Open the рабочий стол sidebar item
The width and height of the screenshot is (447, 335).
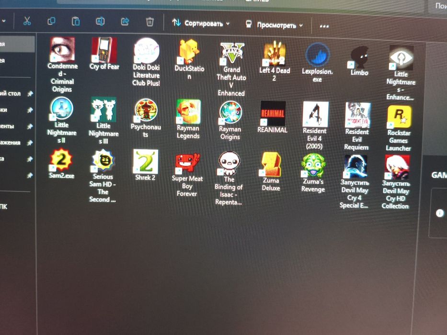click(17, 93)
